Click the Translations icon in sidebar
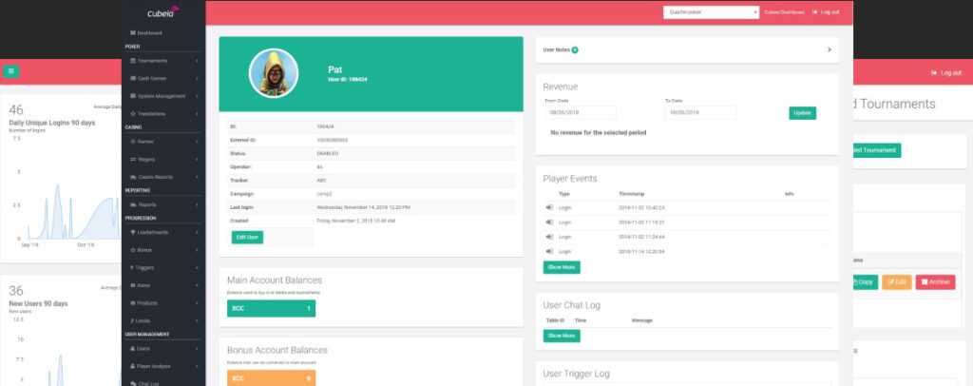973x386 pixels. point(133,114)
